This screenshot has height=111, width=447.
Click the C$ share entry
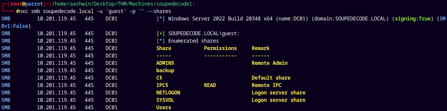[159, 78]
